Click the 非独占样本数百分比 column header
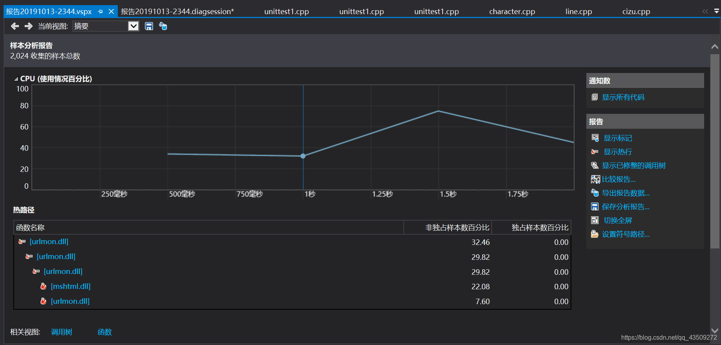 coord(448,227)
